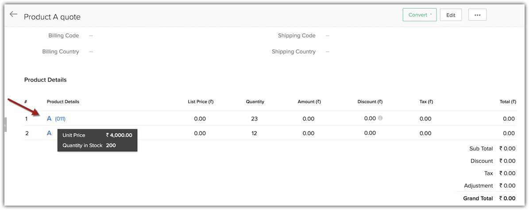Open the more options ellipsis menu
Viewport: 529px width, 210px height.
coord(477,15)
